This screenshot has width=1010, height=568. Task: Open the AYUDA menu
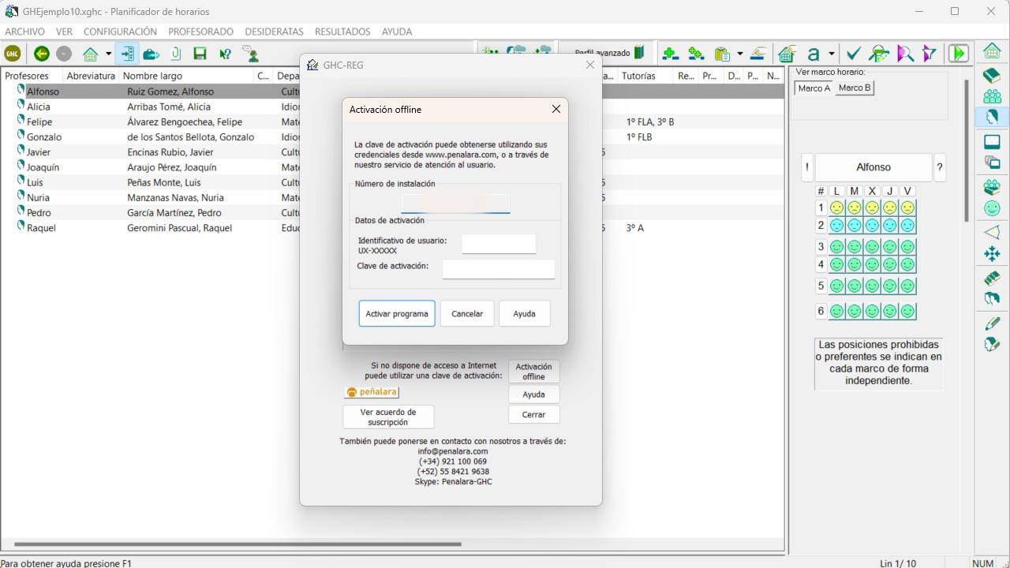(x=397, y=32)
